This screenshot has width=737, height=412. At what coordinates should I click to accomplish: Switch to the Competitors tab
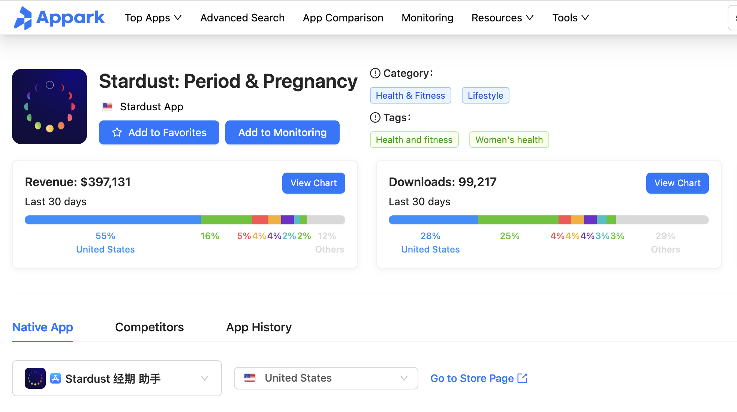(149, 327)
